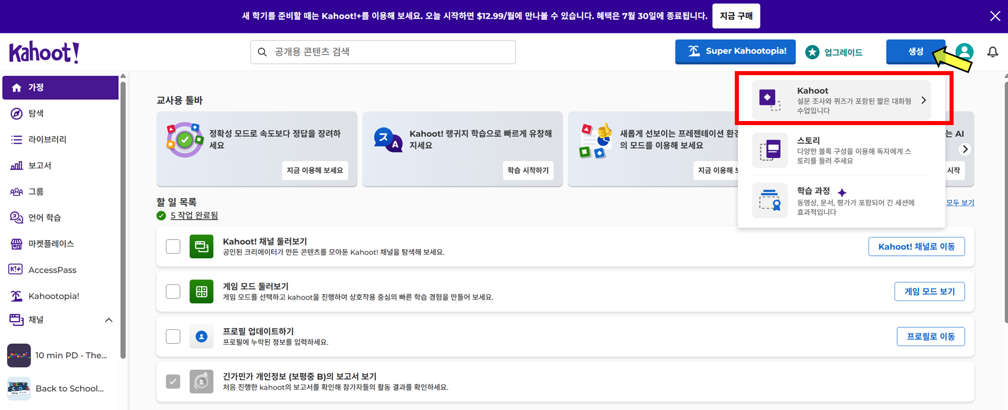Open the 5 작업 완료됨 link
The height and width of the screenshot is (410, 1008).
click(194, 215)
